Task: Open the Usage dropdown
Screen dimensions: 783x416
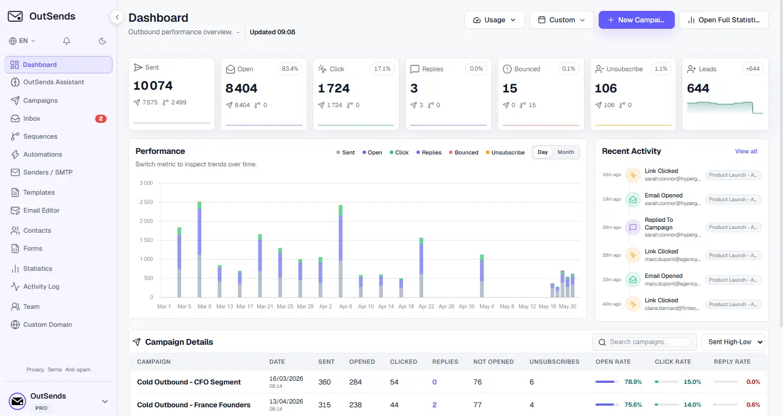Action: coord(494,20)
